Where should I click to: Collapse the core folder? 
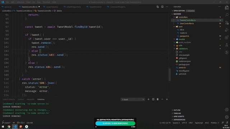pyautogui.click(x=180, y=27)
